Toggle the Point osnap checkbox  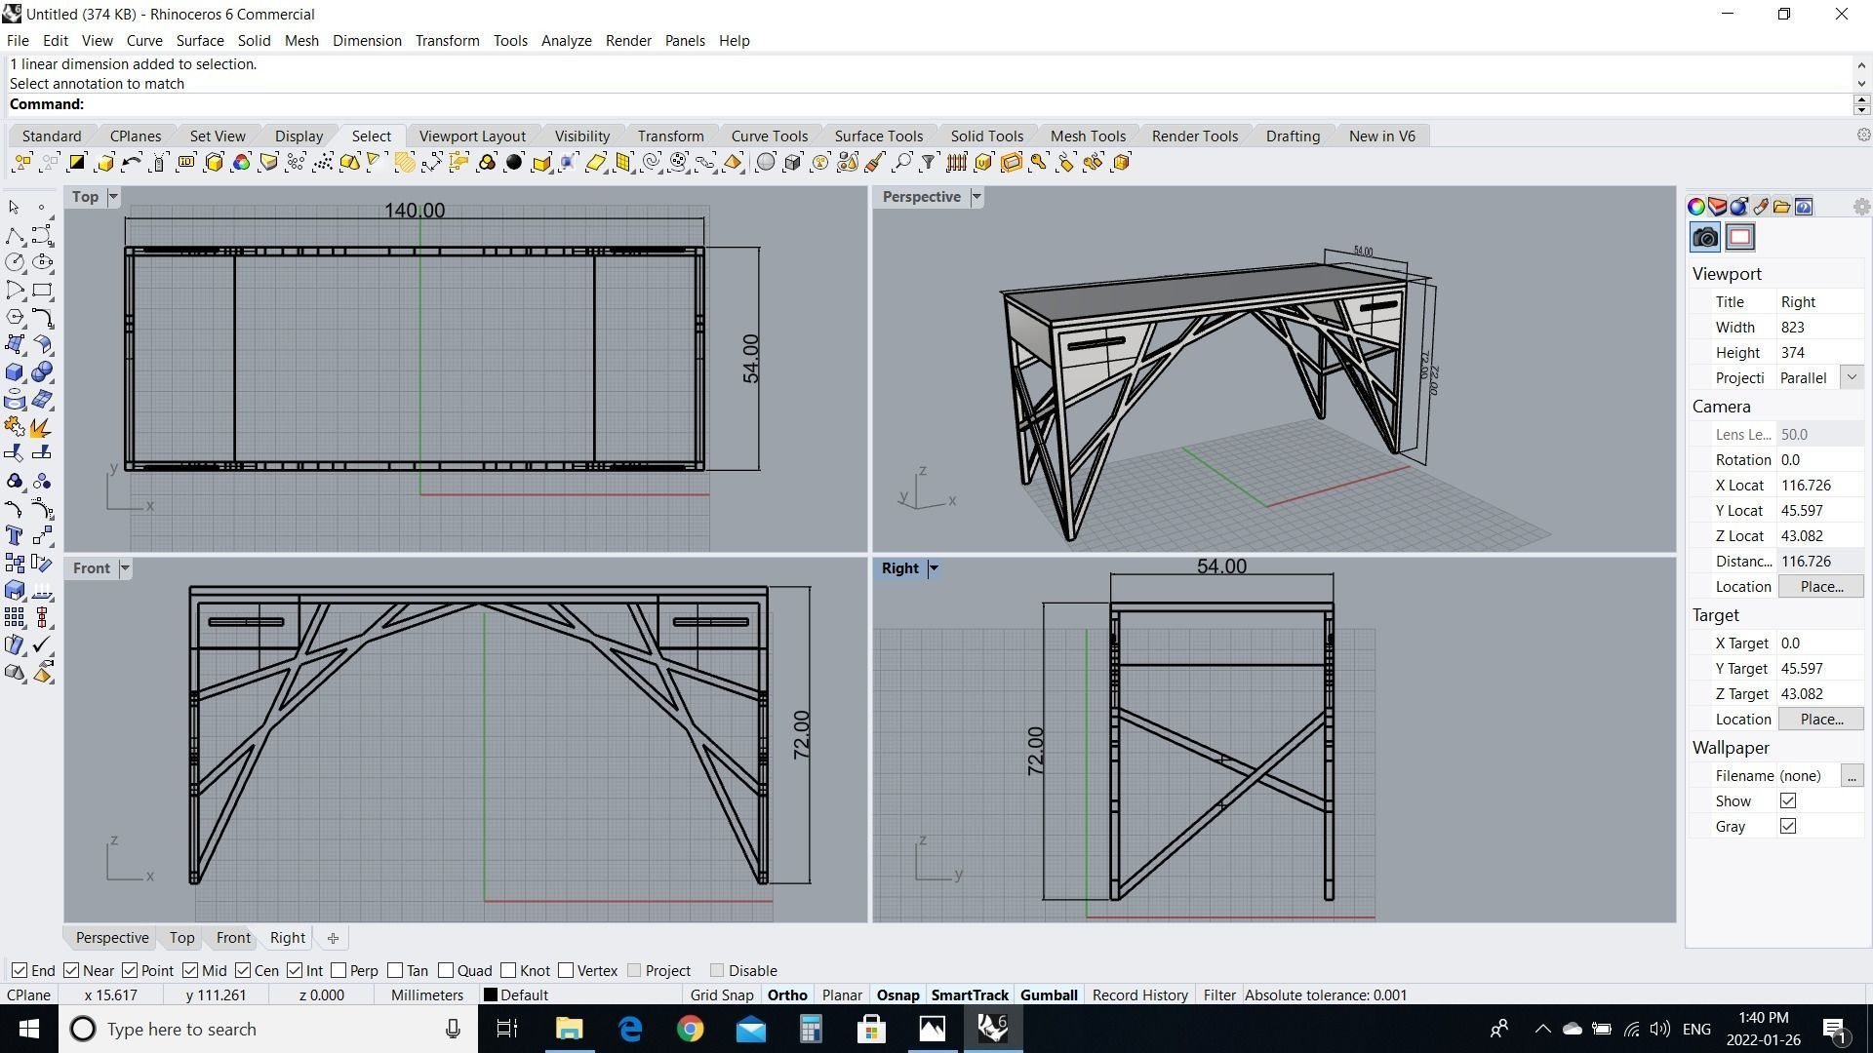point(130,970)
